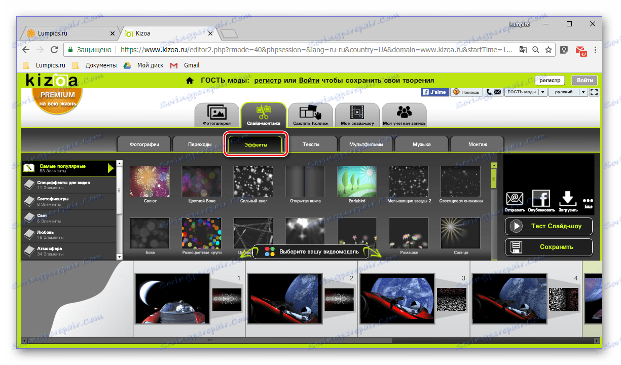The width and height of the screenshot is (621, 365).
Task: Click the transition thumbnail after slide 3
Action: [x=452, y=300]
